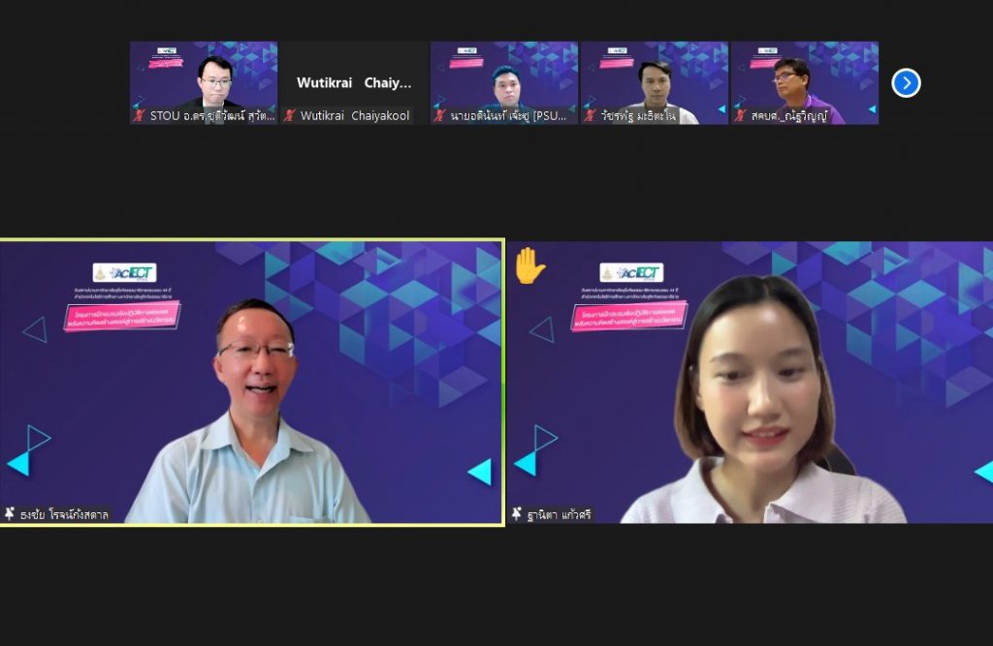Click the pin icon on the left speaker video
This screenshot has width=993, height=646.
(x=10, y=514)
